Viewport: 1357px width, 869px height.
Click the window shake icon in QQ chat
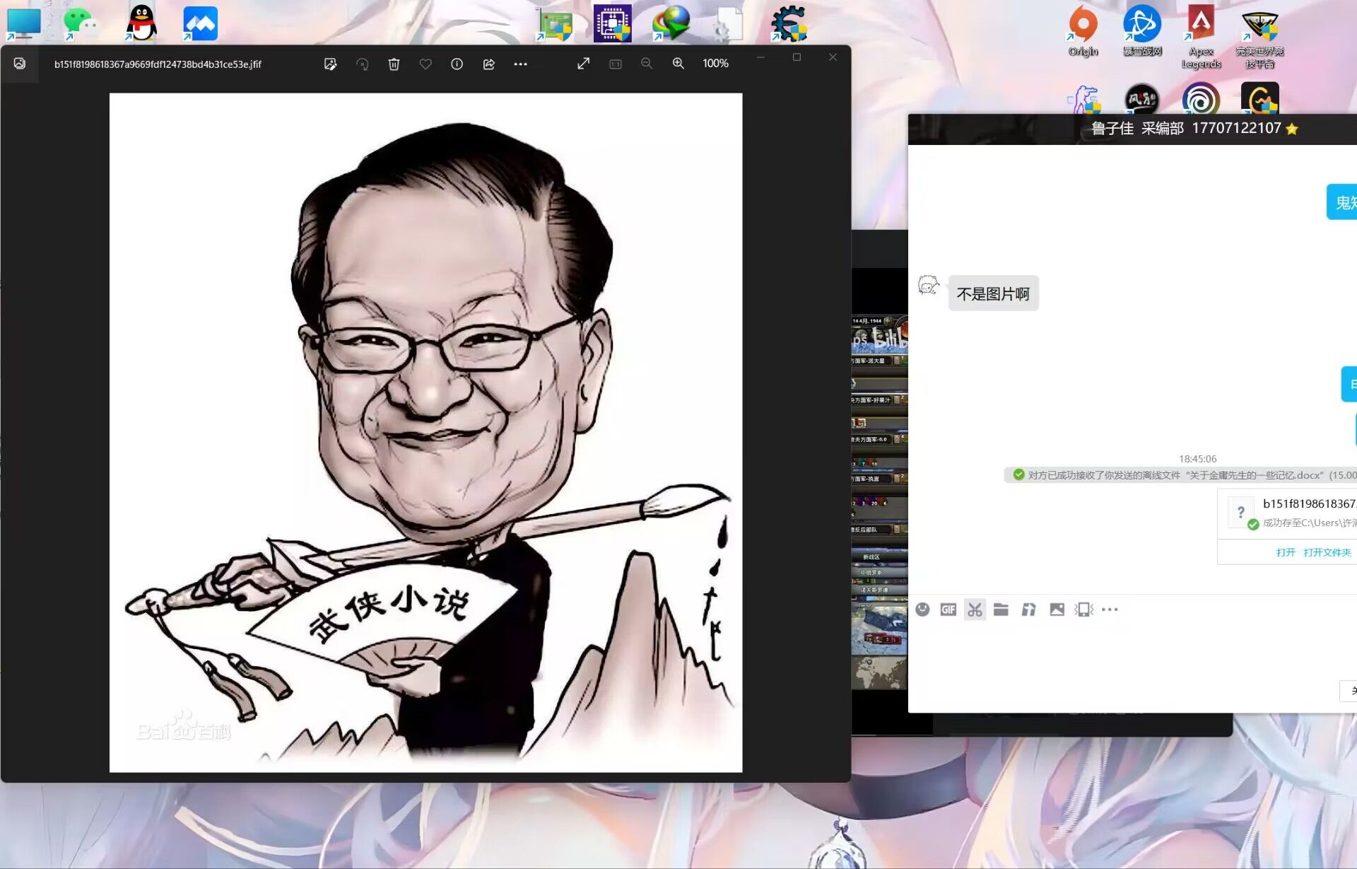[1083, 610]
